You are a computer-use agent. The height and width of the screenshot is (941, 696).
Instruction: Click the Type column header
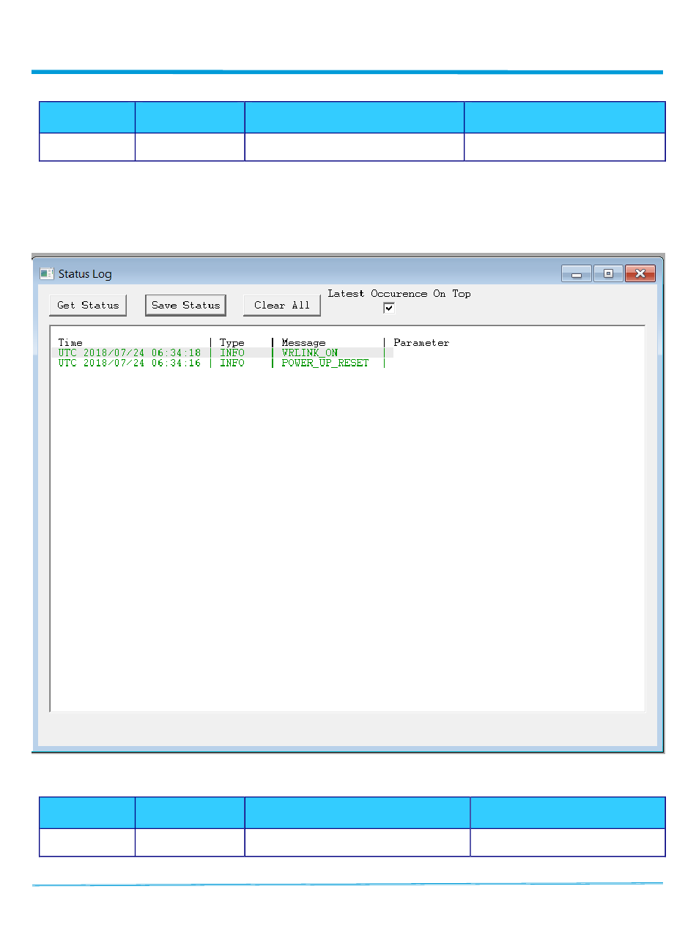pos(232,342)
